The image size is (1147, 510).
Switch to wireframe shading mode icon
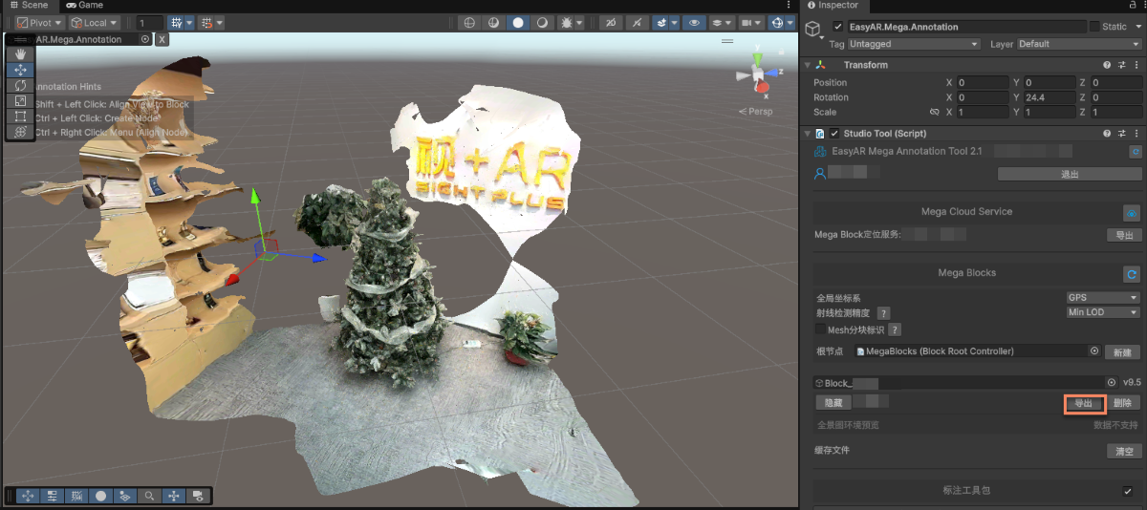(x=468, y=22)
